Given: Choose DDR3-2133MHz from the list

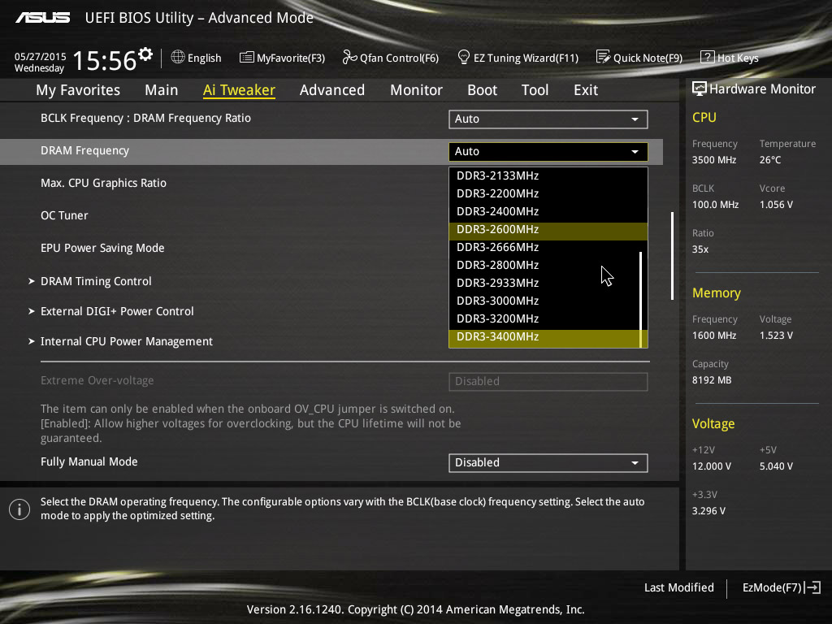Looking at the screenshot, I should (544, 175).
